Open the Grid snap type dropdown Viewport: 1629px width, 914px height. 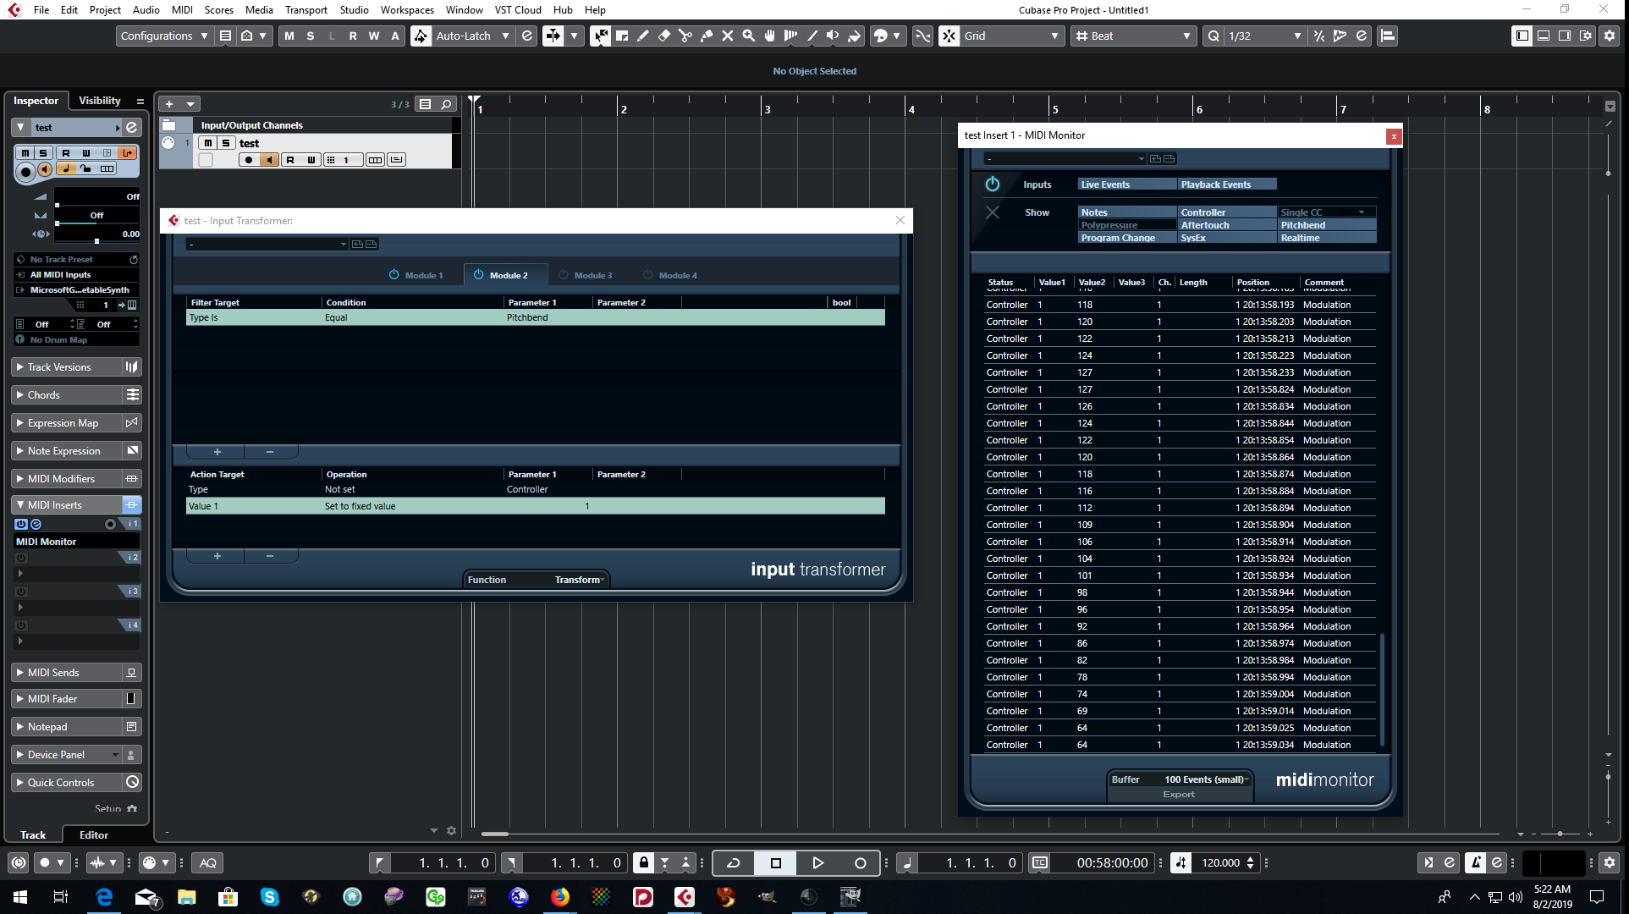tap(1011, 36)
